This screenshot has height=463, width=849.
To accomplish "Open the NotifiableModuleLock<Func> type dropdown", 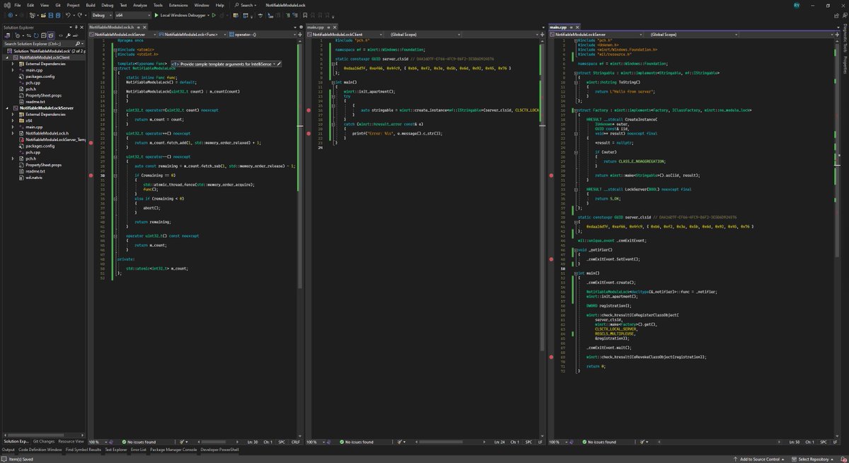I will tap(191, 34).
